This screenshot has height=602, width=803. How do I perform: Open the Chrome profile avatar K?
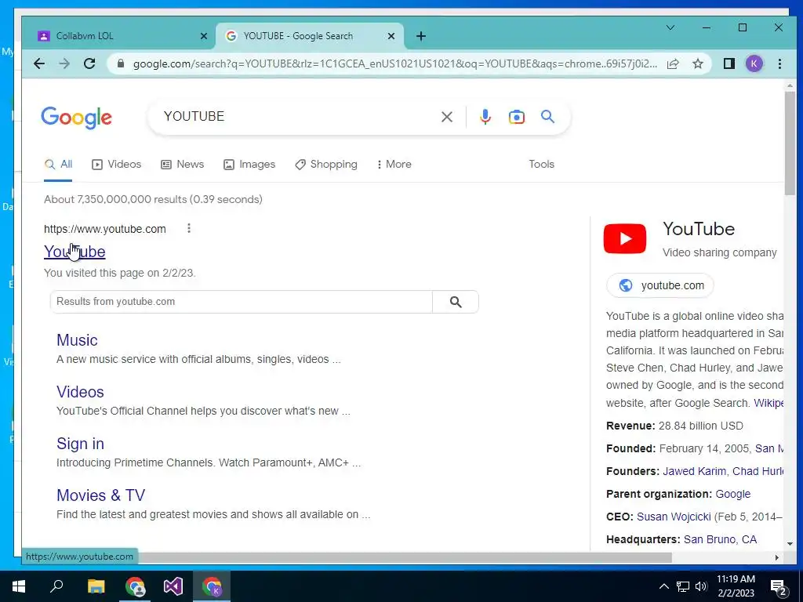[x=754, y=63]
